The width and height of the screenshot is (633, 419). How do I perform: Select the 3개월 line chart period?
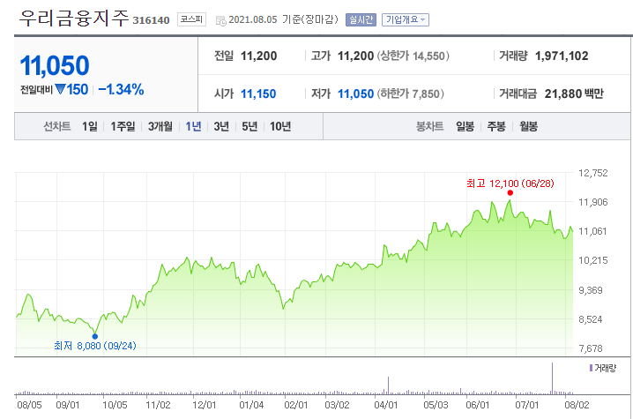click(x=160, y=126)
